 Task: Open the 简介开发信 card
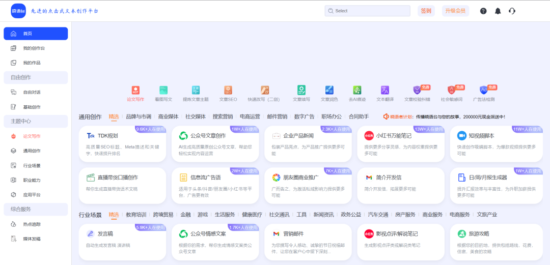(x=401, y=186)
